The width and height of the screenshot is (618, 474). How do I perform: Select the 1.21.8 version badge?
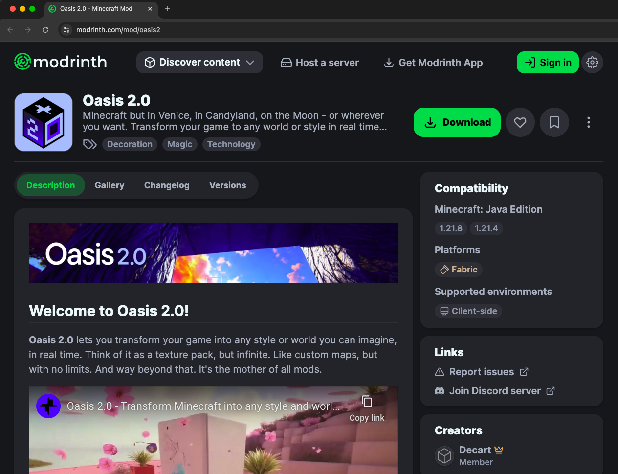click(x=451, y=228)
